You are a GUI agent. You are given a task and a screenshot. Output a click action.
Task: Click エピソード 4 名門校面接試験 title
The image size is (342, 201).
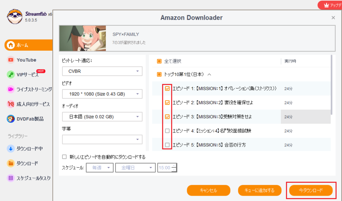212,131
